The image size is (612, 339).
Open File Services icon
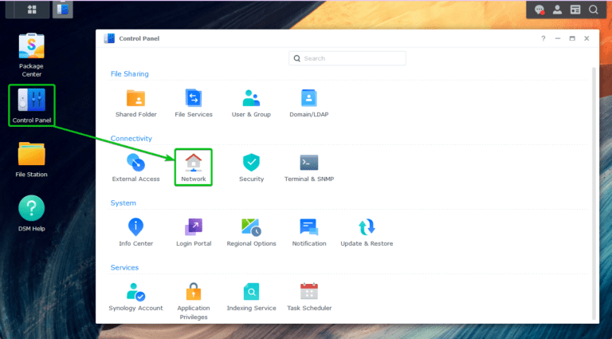click(194, 98)
